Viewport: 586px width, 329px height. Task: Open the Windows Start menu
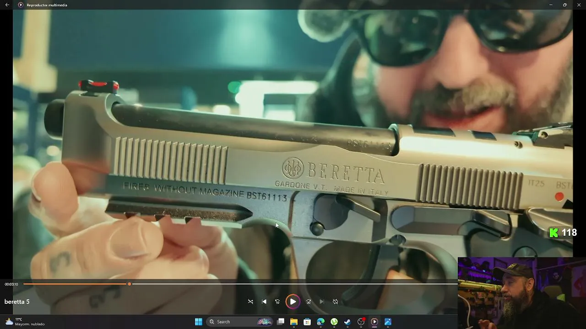(x=199, y=322)
